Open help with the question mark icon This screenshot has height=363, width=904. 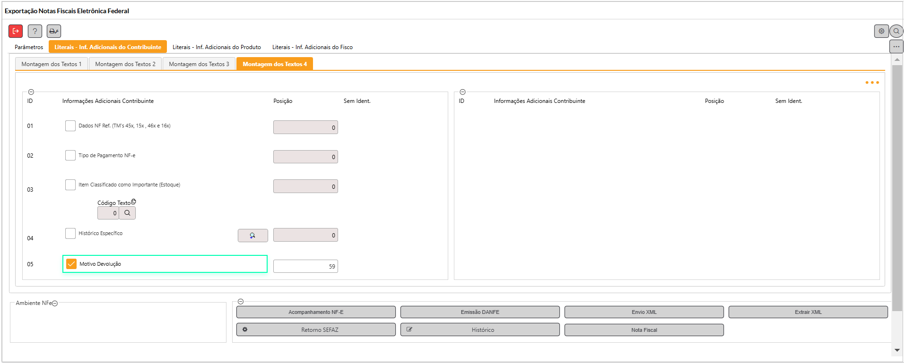pyautogui.click(x=35, y=31)
